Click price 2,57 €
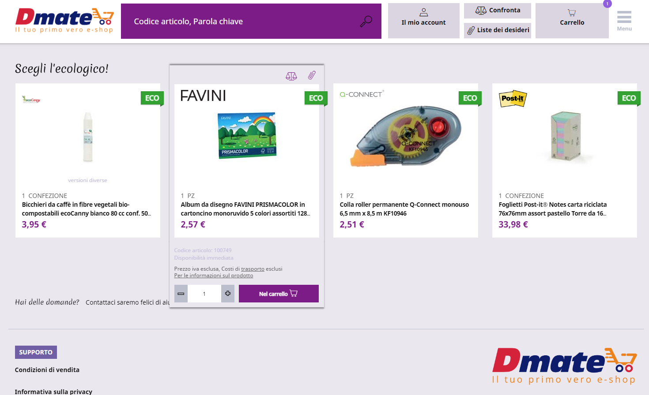The height and width of the screenshot is (395, 649). (x=193, y=224)
